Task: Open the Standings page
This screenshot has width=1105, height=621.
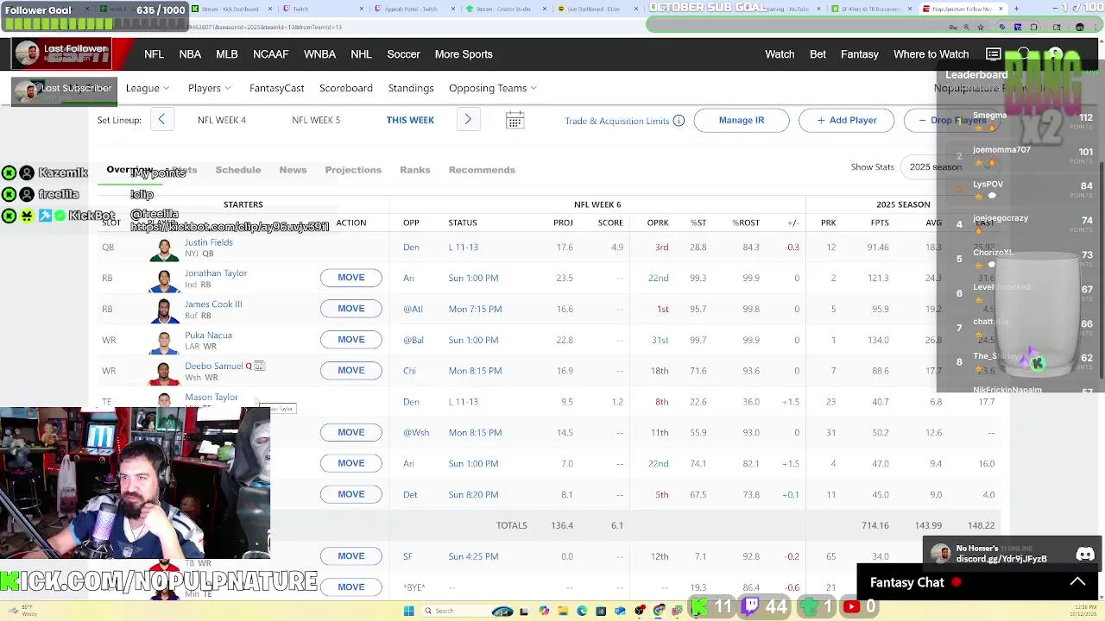Action: tap(411, 88)
